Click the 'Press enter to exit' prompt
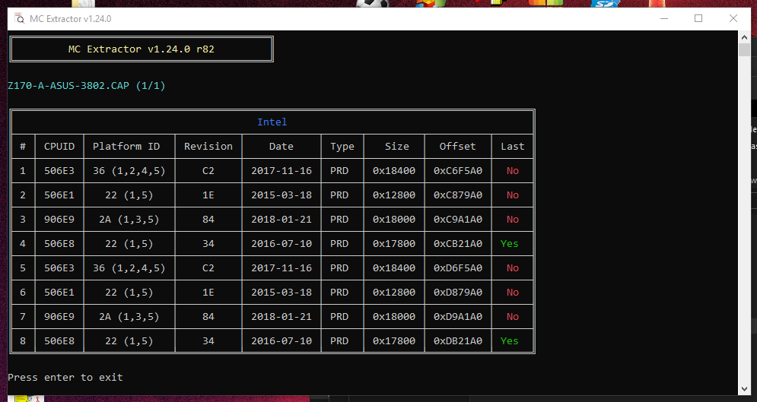The width and height of the screenshot is (757, 402). click(x=65, y=377)
